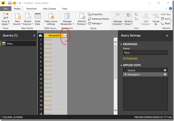Open the Record in row 17

point(48,109)
